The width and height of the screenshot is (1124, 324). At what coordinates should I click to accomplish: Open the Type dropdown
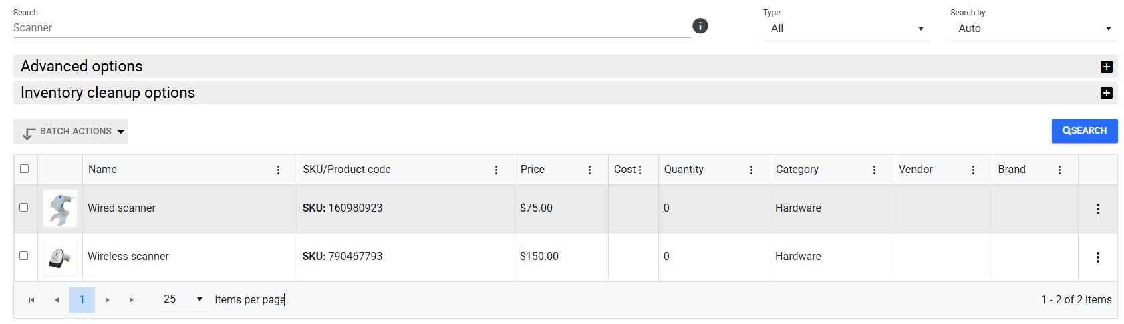[847, 29]
